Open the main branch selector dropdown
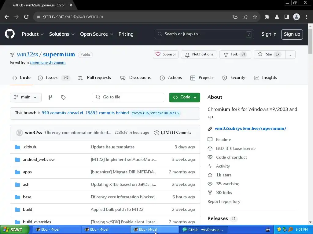This screenshot has width=313, height=234. point(26,97)
